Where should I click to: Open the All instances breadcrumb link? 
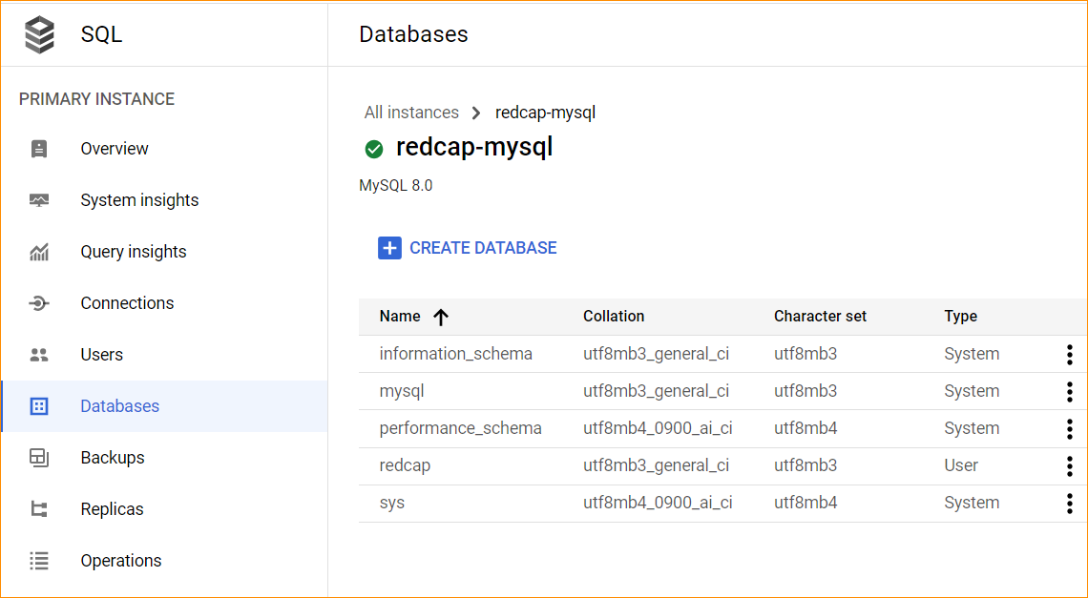[x=411, y=112]
